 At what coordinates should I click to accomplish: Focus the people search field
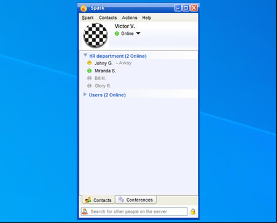(134, 211)
